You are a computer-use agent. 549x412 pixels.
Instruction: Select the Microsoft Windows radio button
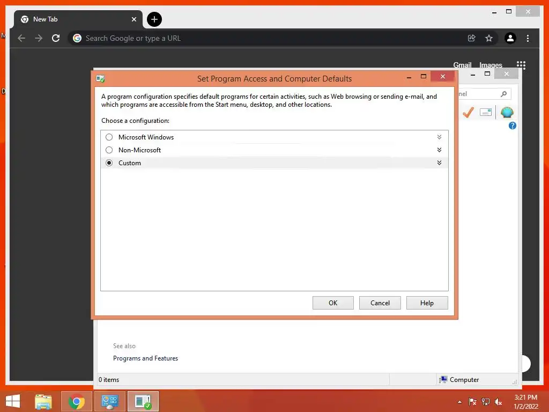[109, 137]
